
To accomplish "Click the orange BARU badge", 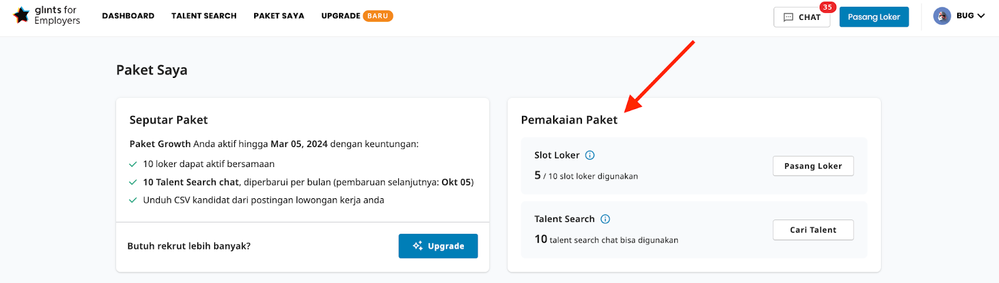I will [x=378, y=16].
